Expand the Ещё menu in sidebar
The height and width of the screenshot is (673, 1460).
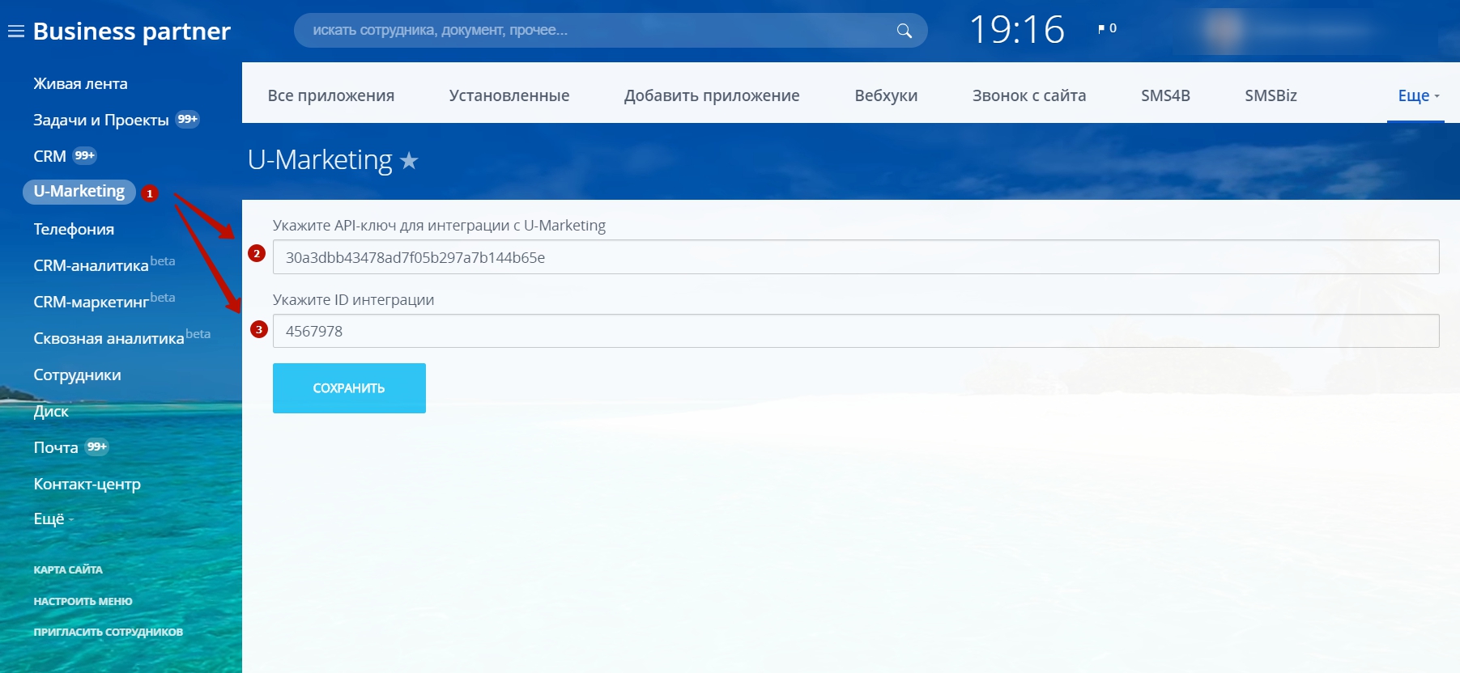tap(53, 519)
